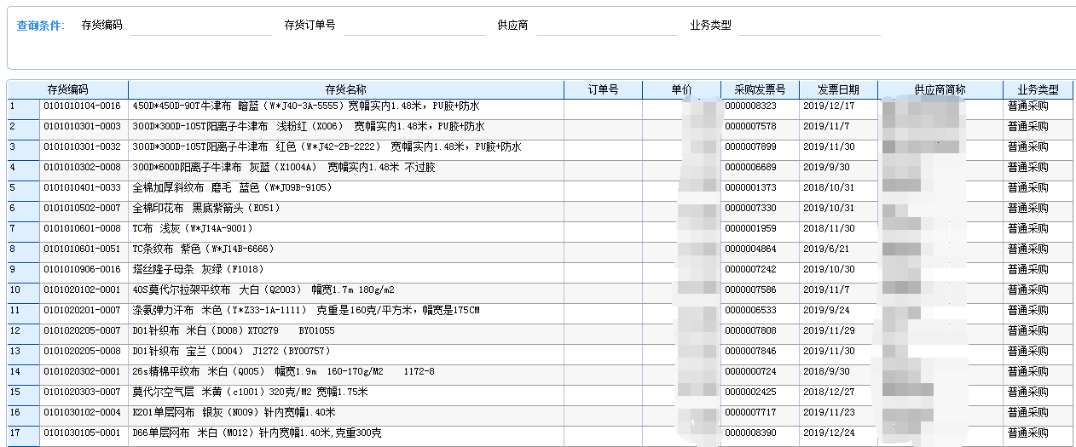Click the TC布 浅灰 item name
Image resolution: width=1076 pixels, height=447 pixels.
tap(193, 229)
